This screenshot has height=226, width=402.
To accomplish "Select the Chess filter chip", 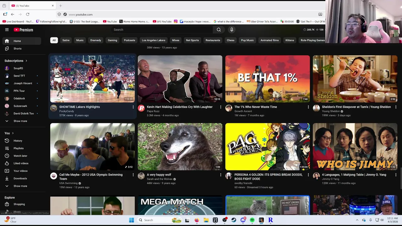I will coord(231,40).
